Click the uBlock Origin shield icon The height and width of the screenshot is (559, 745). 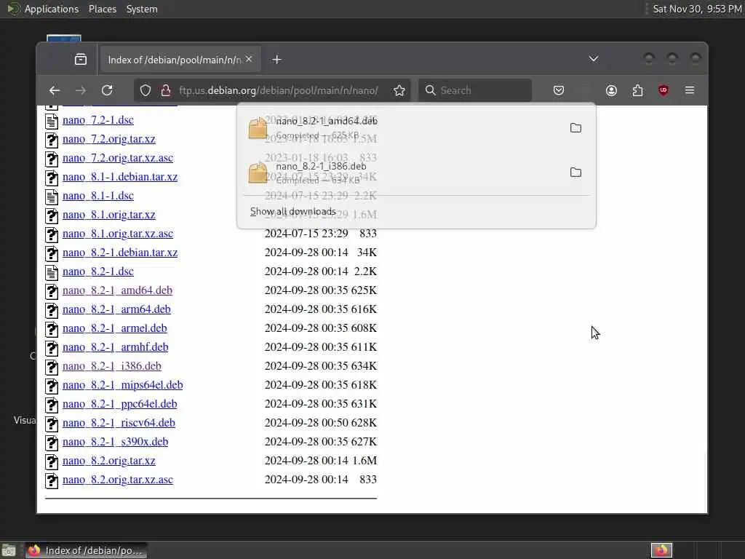tap(664, 90)
